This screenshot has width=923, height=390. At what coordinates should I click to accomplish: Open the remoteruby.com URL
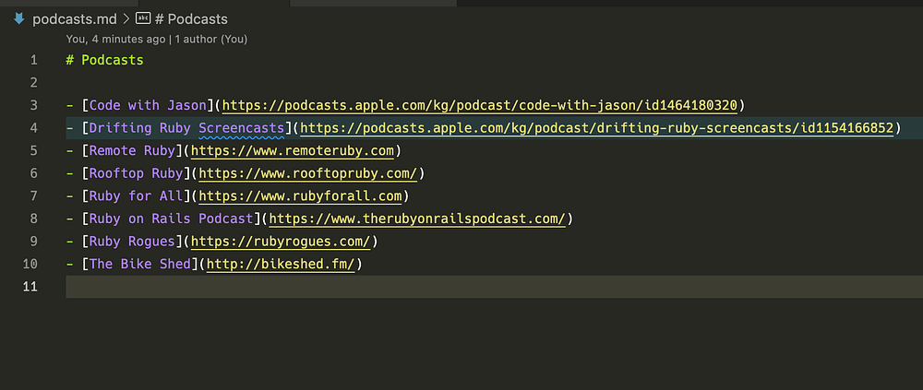[293, 150]
